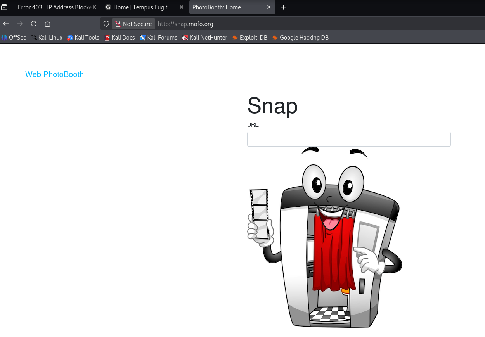485x337 pixels.
Task: Open the Kali NetHunter bookmark
Action: pyautogui.click(x=204, y=38)
